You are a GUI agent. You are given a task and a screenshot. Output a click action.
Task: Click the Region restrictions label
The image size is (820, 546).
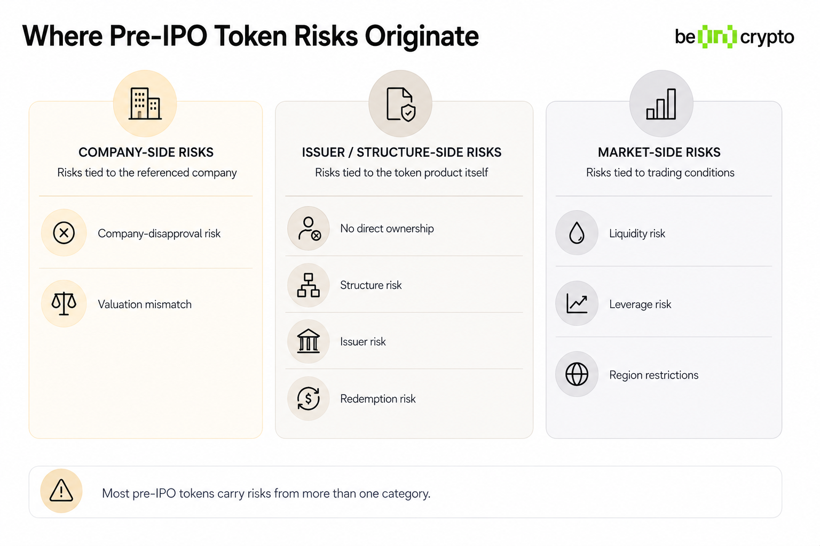click(653, 375)
